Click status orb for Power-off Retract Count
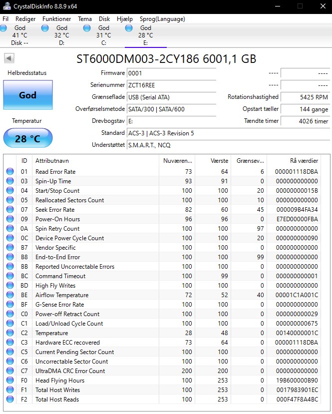This screenshot has height=414, width=332. [10, 314]
